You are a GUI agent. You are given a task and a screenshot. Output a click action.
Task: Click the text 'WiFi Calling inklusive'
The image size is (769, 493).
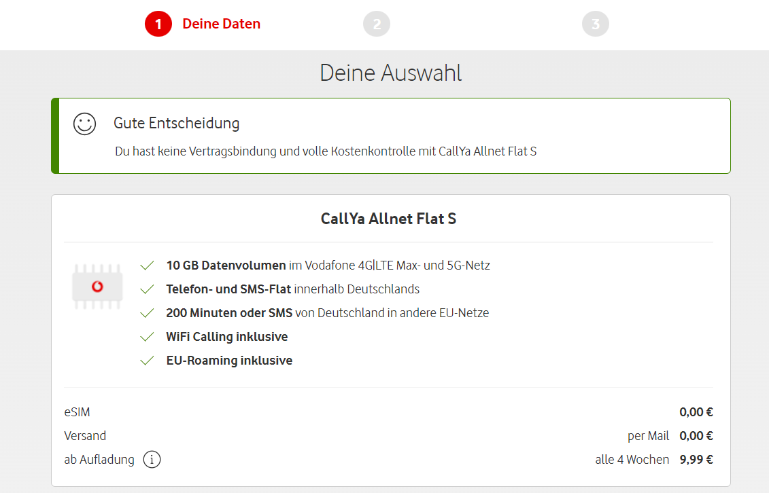(227, 337)
